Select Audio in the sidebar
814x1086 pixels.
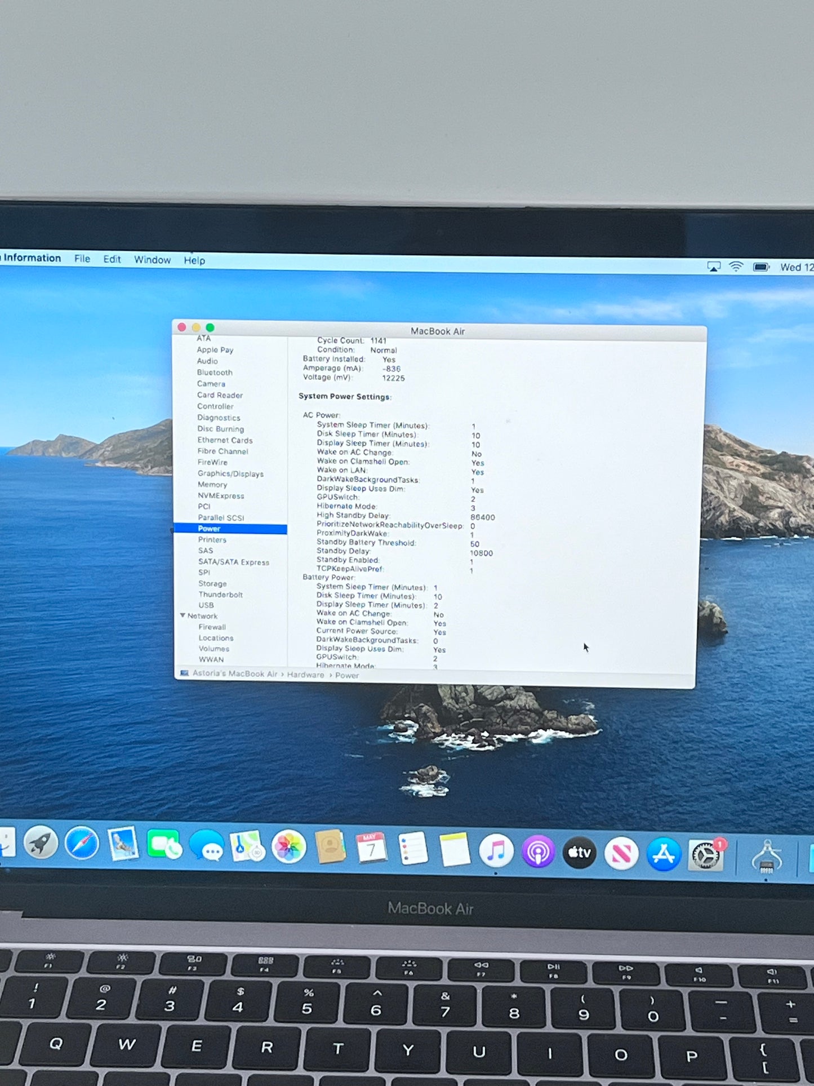click(207, 361)
